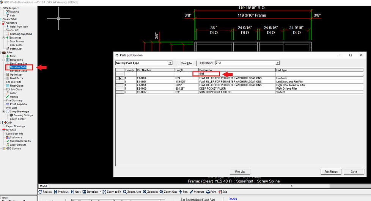Click the Zoom In tool

pyautogui.click(x=150, y=192)
